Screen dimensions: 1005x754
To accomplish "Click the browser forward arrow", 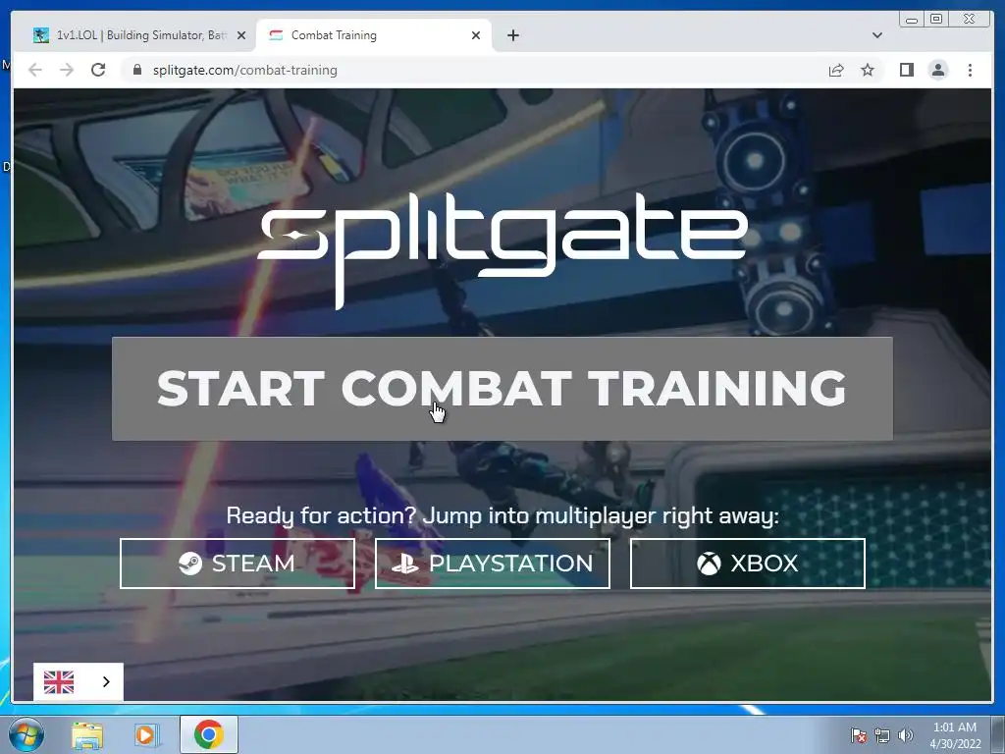I will pyautogui.click(x=67, y=70).
